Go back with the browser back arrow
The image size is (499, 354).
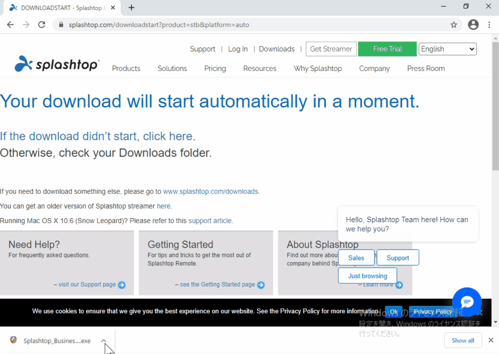click(10, 25)
